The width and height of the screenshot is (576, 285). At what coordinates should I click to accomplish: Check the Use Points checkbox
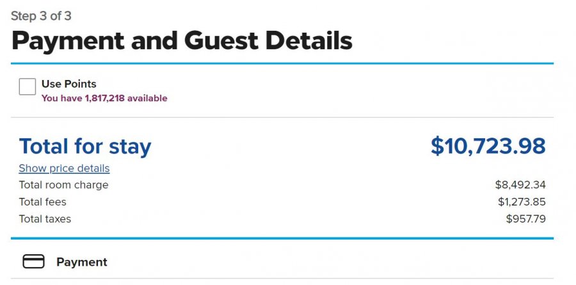pos(28,86)
